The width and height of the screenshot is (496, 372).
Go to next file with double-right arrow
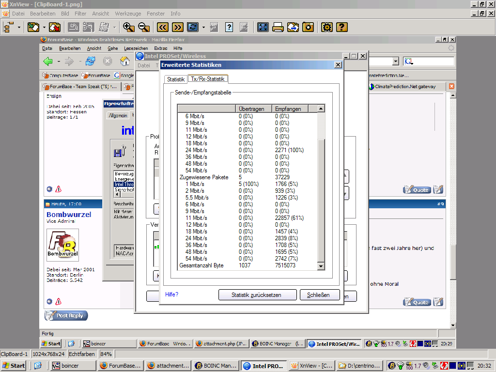tap(178, 27)
